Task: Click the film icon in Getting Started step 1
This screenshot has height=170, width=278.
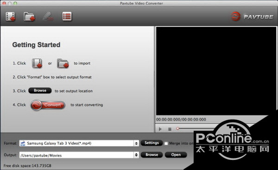Action: (37, 63)
